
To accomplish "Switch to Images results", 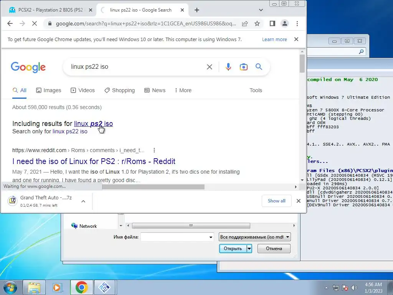I will tap(49, 90).
